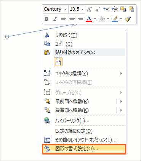Click the Format Painter brush icon
The height and width of the screenshot is (161, 141).
tap(128, 19)
